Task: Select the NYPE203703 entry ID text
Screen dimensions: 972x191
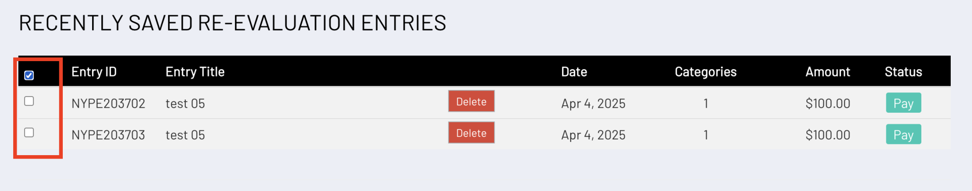Action: tap(108, 135)
